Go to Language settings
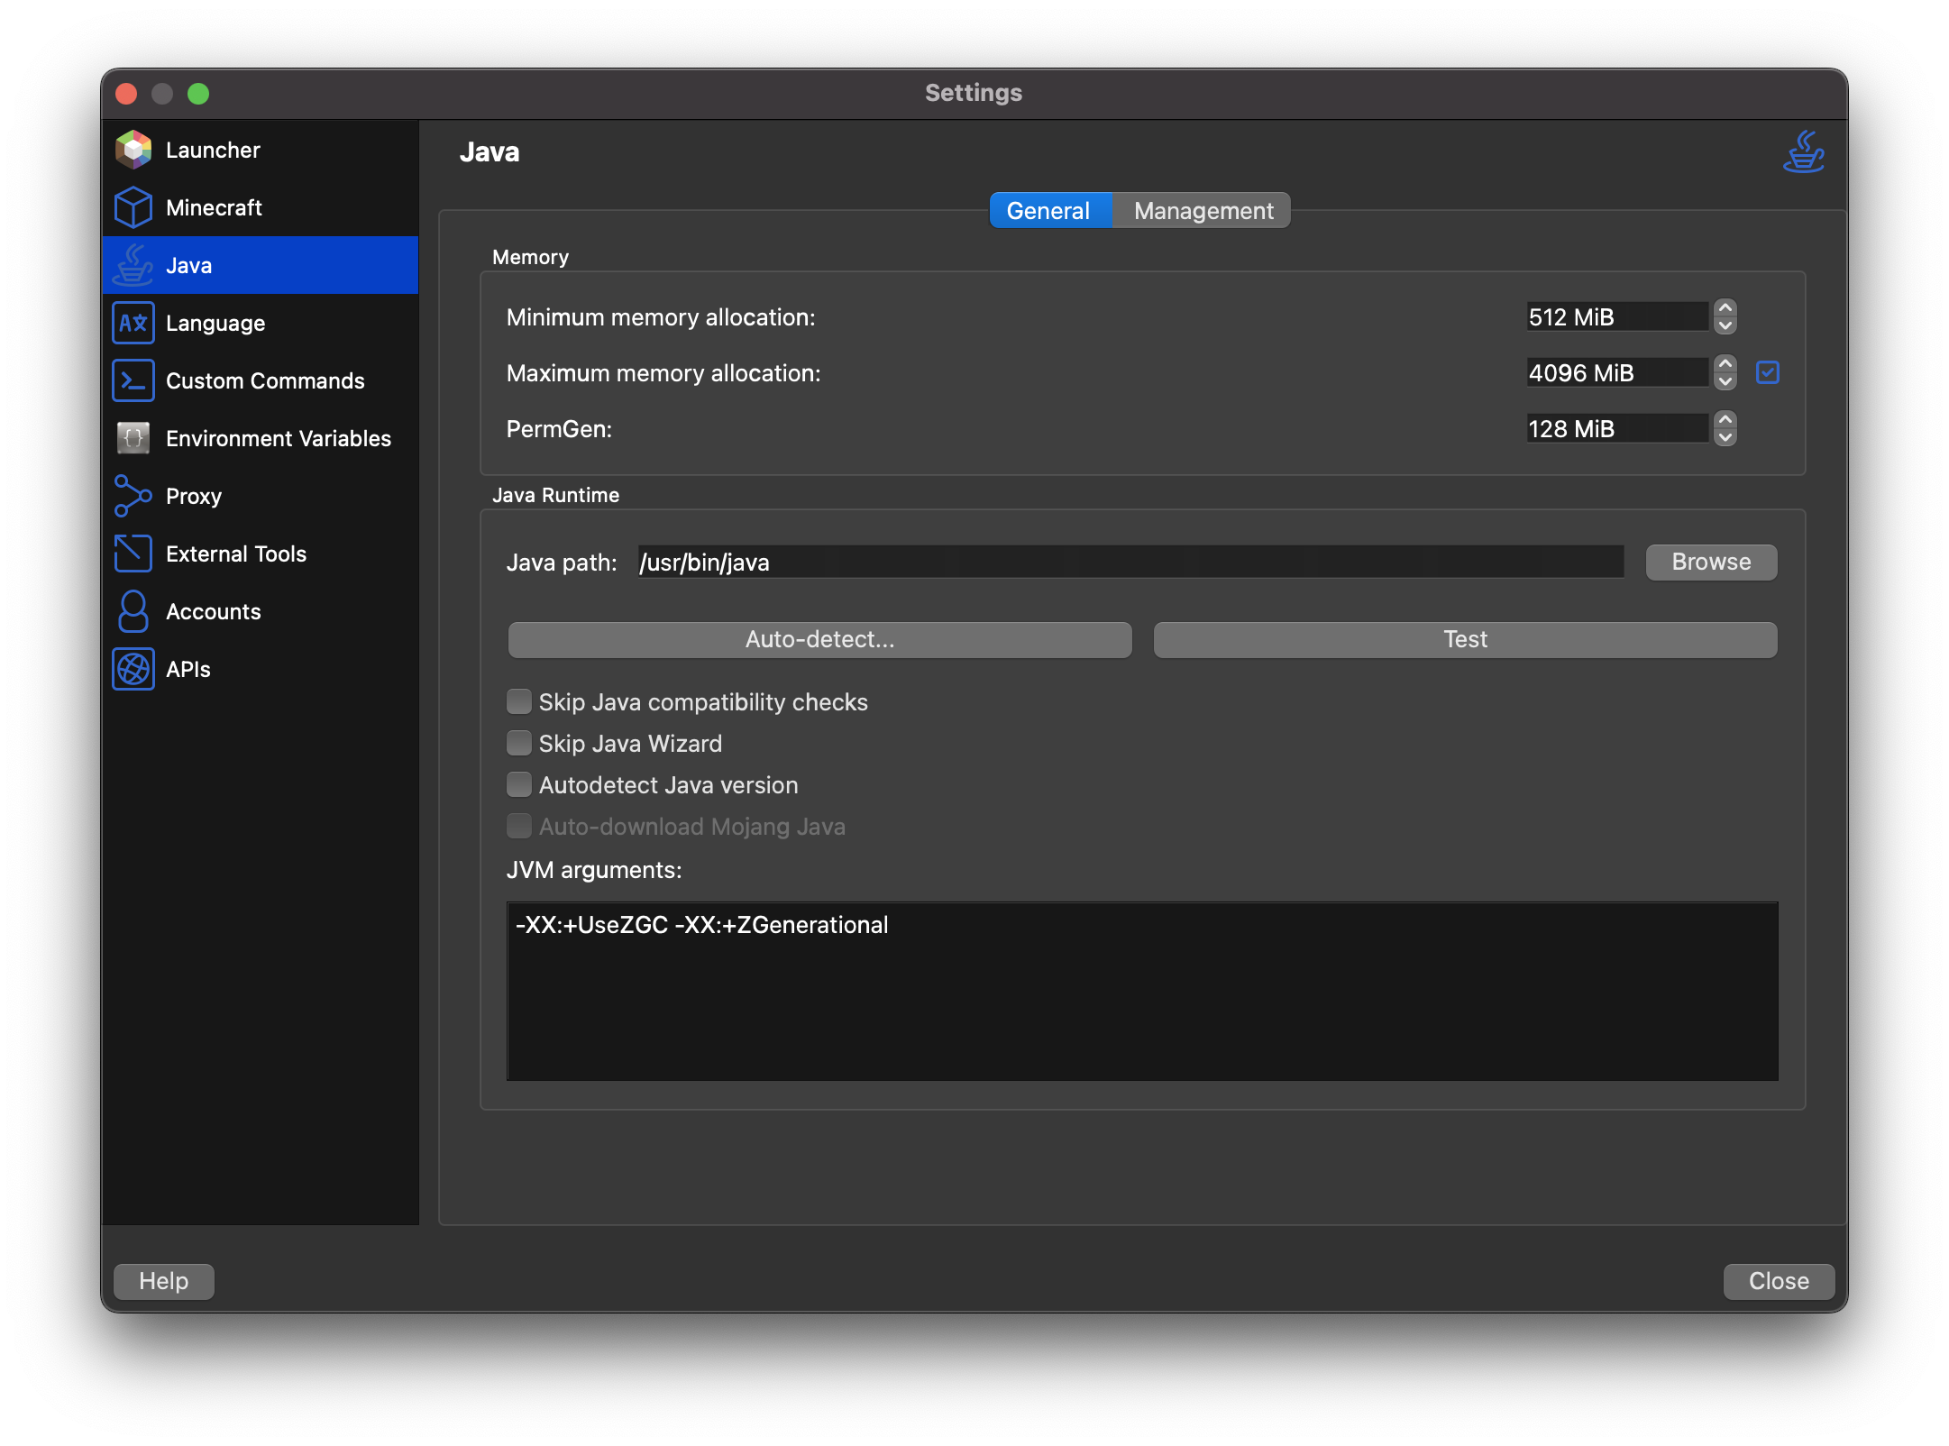Image resolution: width=1949 pixels, height=1446 pixels. (x=260, y=323)
